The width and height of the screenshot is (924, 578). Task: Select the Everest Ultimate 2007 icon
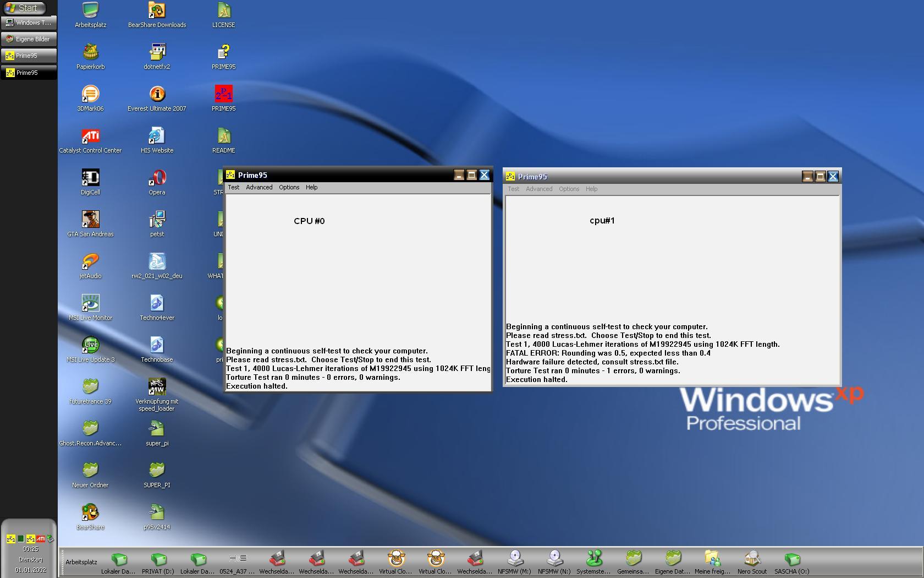pyautogui.click(x=157, y=99)
